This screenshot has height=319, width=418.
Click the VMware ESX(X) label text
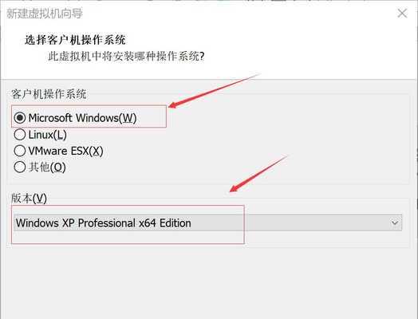coord(65,151)
